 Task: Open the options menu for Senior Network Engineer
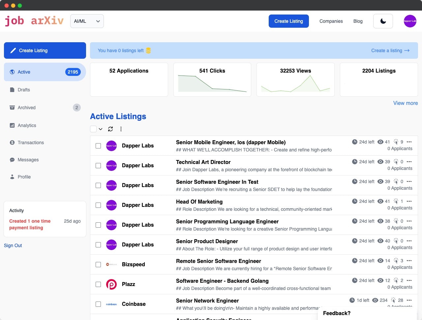[409, 300]
